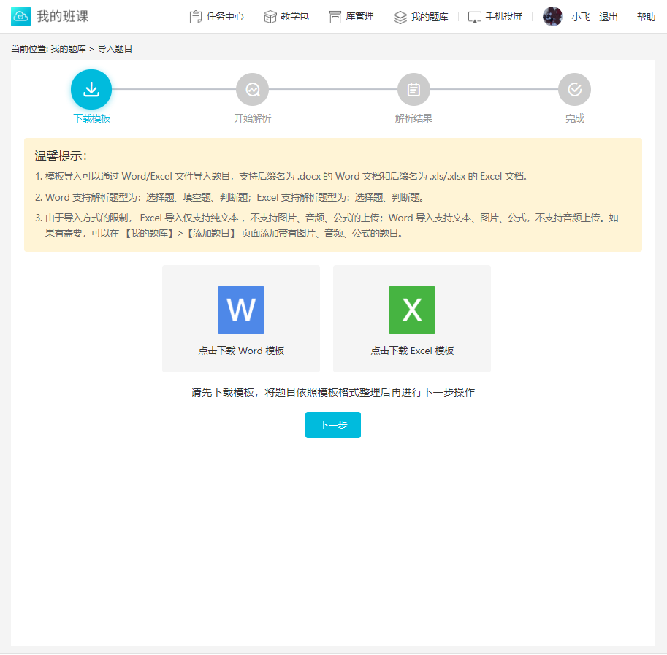Screen dimensions: 667x655
Task: Click the 库管理 archive icon
Action: click(x=335, y=17)
